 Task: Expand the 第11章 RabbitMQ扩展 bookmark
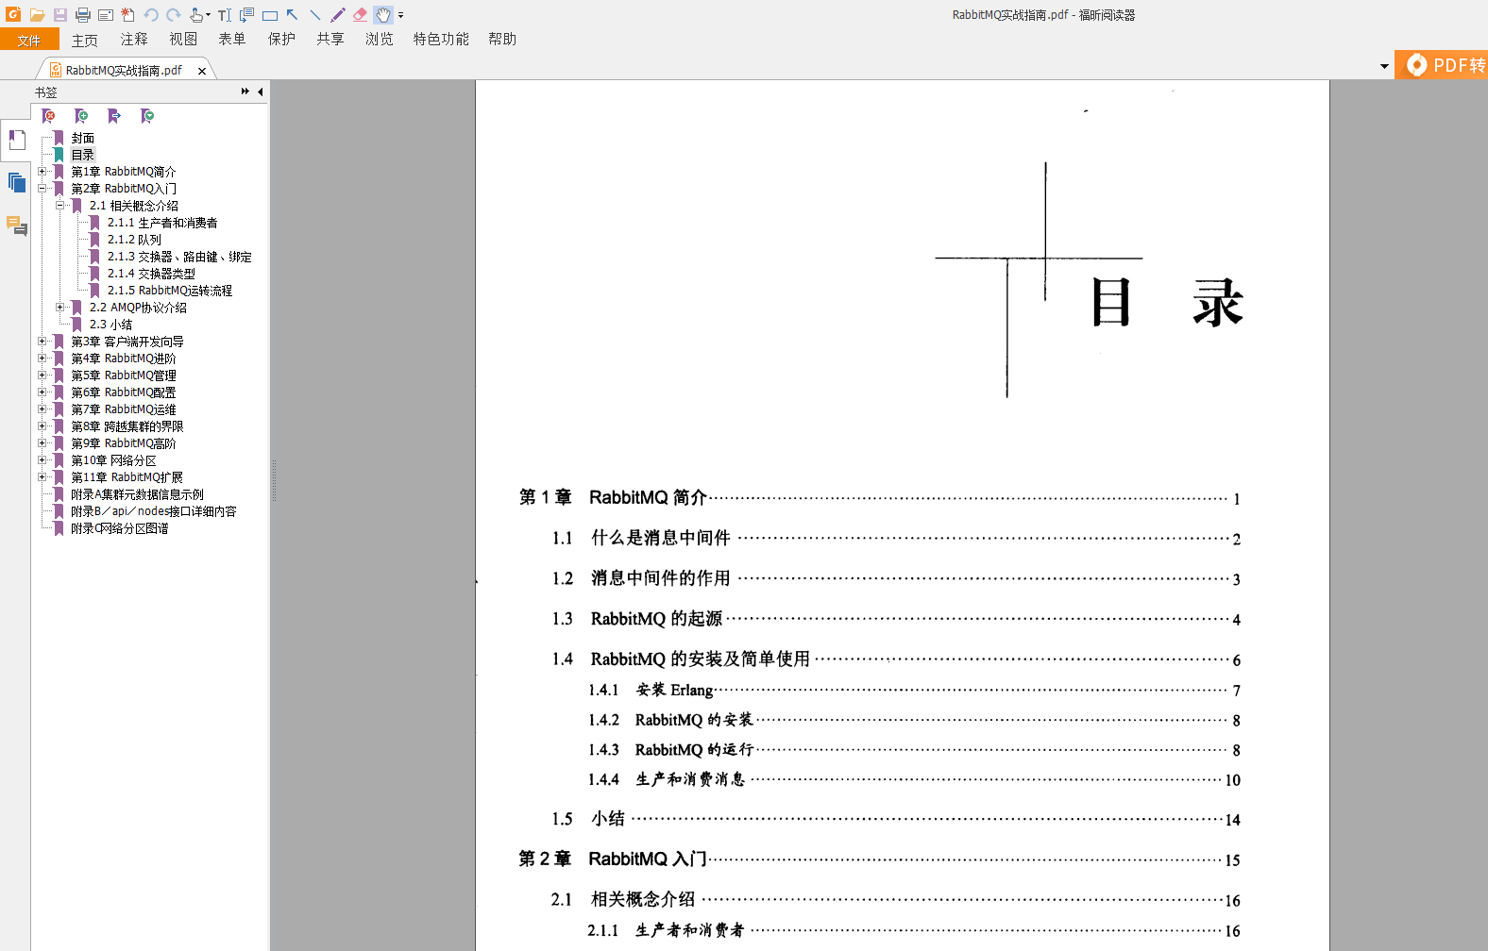click(42, 477)
